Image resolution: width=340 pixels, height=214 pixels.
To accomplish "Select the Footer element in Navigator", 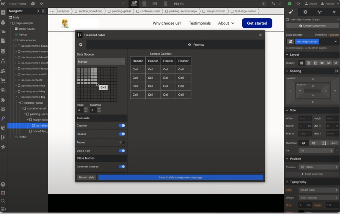I will (23, 137).
